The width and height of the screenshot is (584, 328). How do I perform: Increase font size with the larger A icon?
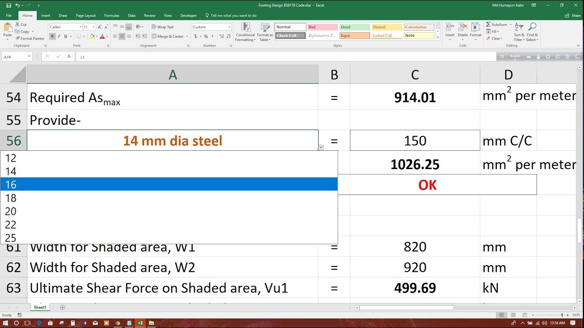(100, 27)
